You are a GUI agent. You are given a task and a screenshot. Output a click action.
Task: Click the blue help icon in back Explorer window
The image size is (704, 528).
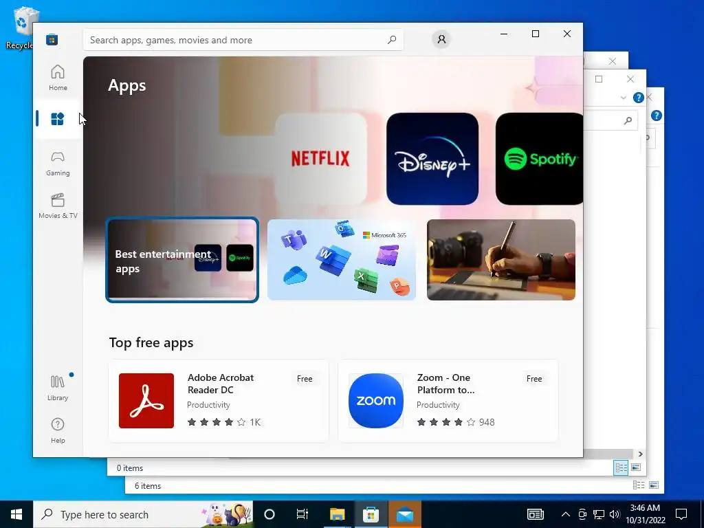[638, 98]
